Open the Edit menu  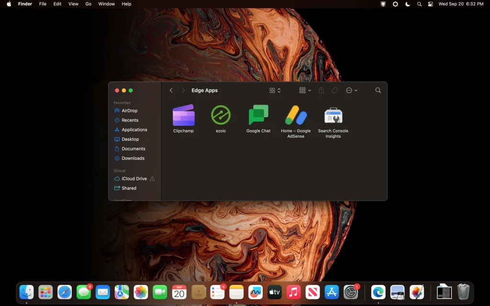tap(57, 4)
